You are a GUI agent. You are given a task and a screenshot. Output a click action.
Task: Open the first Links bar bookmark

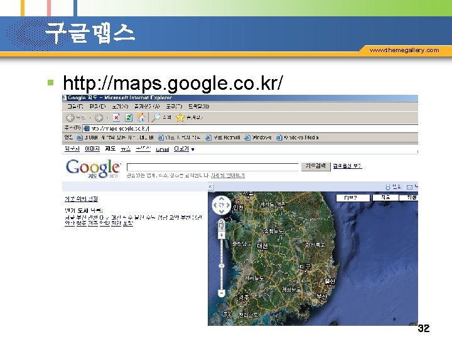116,137
